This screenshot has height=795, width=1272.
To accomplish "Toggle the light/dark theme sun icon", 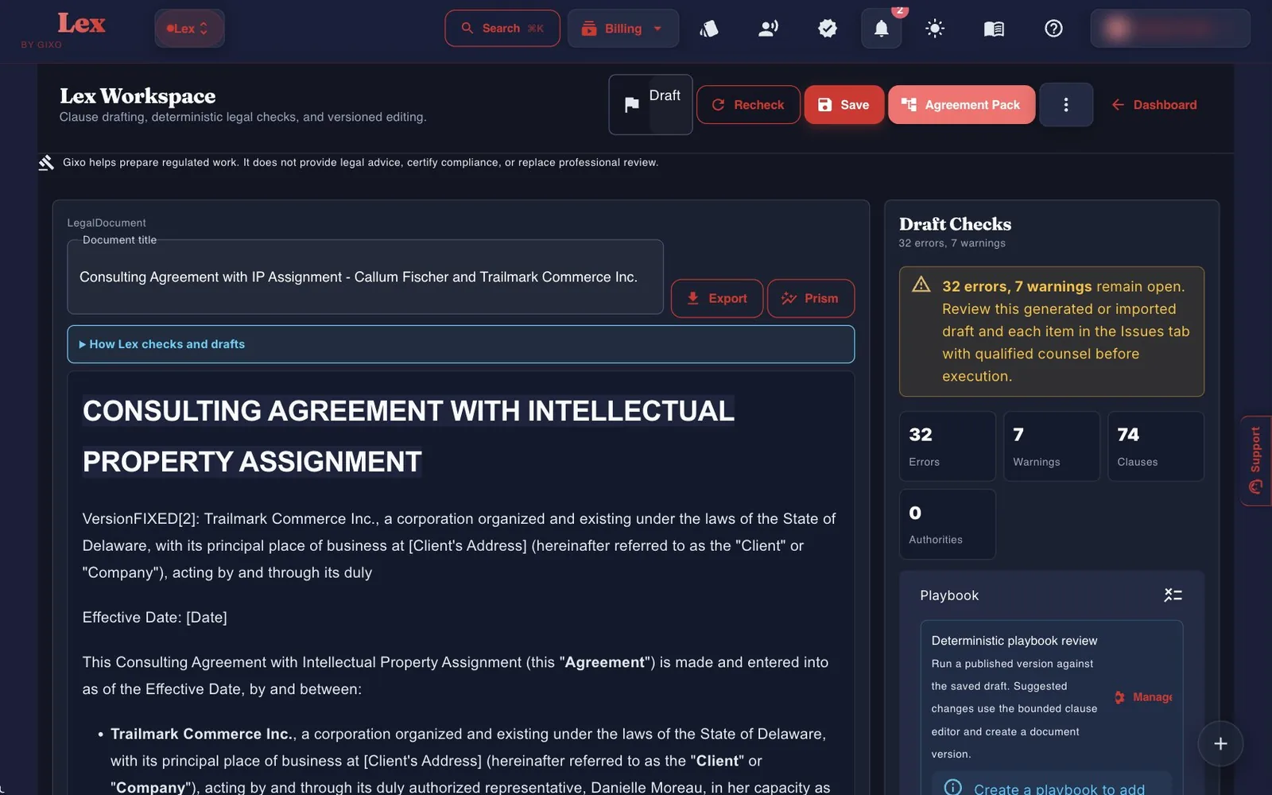I will [x=935, y=29].
